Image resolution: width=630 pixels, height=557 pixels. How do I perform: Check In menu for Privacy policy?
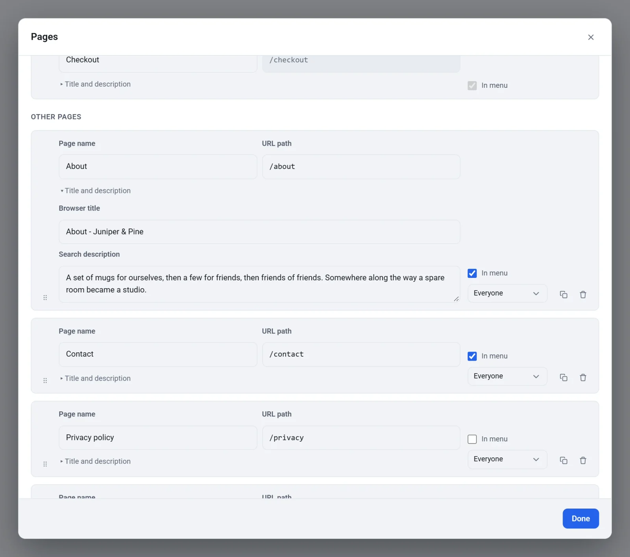click(x=472, y=439)
